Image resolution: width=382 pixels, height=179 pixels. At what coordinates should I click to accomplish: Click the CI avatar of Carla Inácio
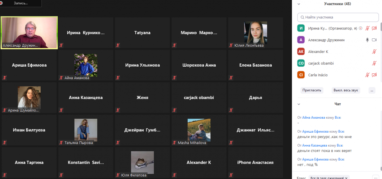301,75
